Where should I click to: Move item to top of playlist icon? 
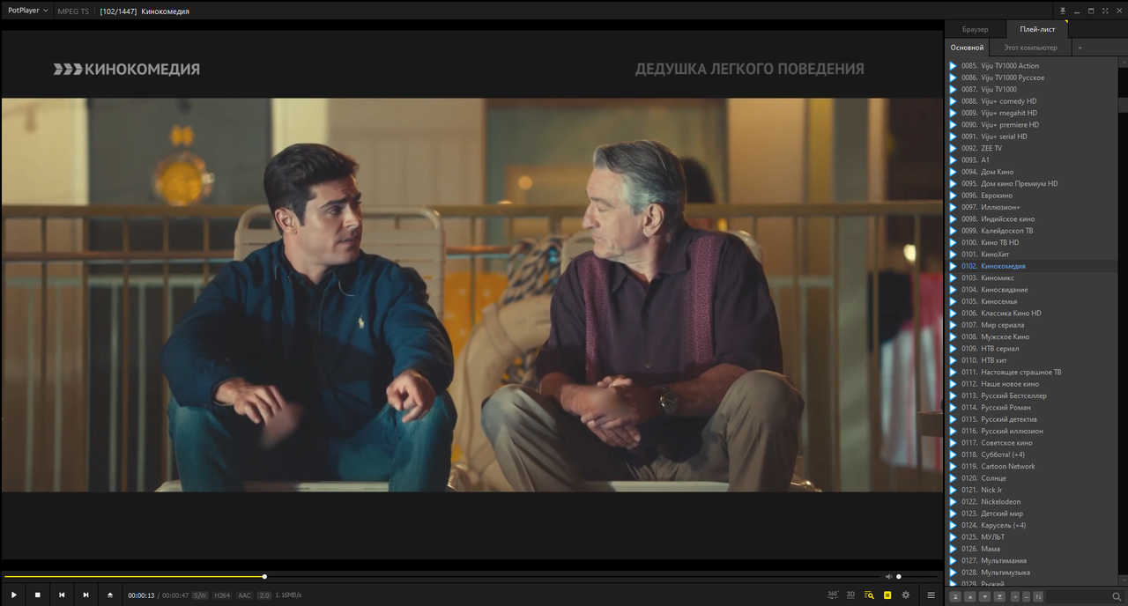955,597
